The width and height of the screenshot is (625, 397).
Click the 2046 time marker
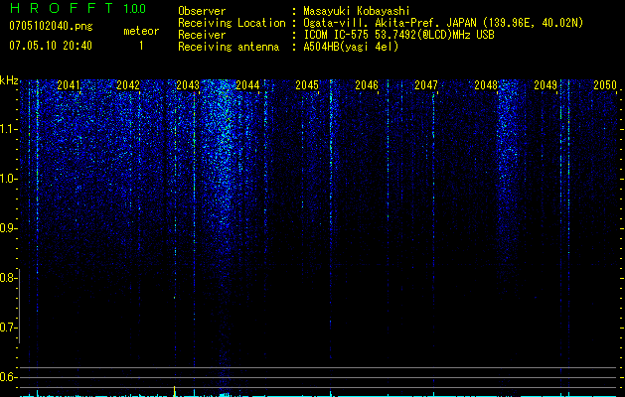(367, 85)
